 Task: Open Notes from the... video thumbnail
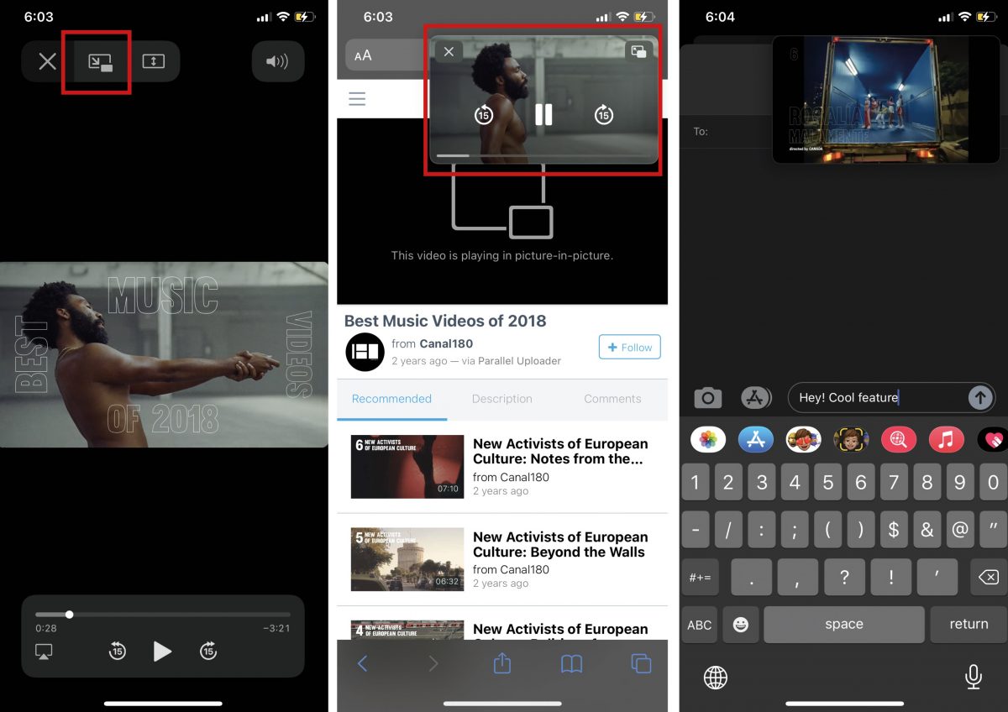point(407,467)
